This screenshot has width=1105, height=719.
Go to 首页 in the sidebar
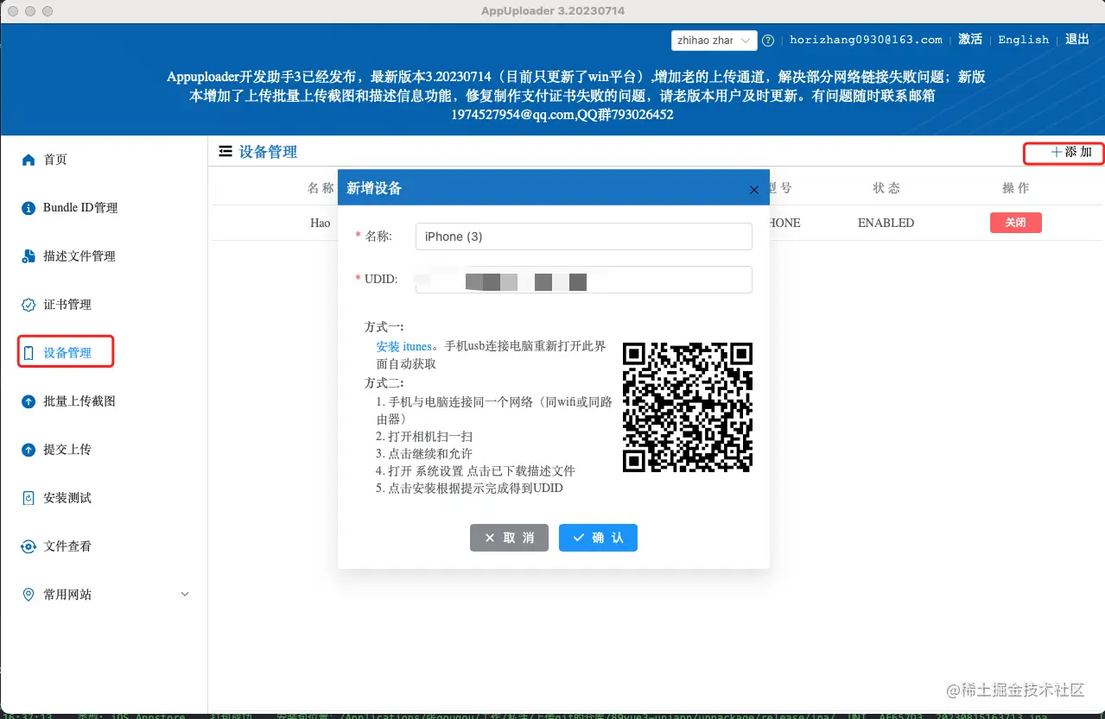click(55, 160)
